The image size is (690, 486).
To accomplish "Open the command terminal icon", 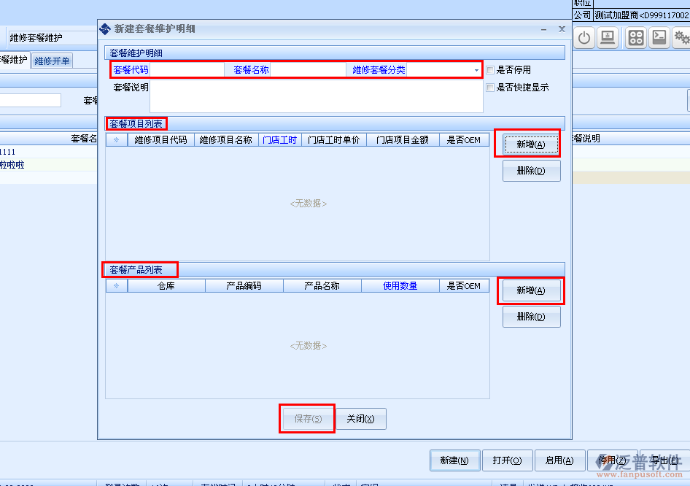I will (x=659, y=38).
